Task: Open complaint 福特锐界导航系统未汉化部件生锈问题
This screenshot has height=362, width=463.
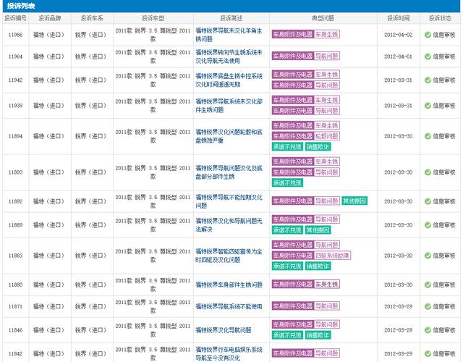Action: [x=229, y=106]
